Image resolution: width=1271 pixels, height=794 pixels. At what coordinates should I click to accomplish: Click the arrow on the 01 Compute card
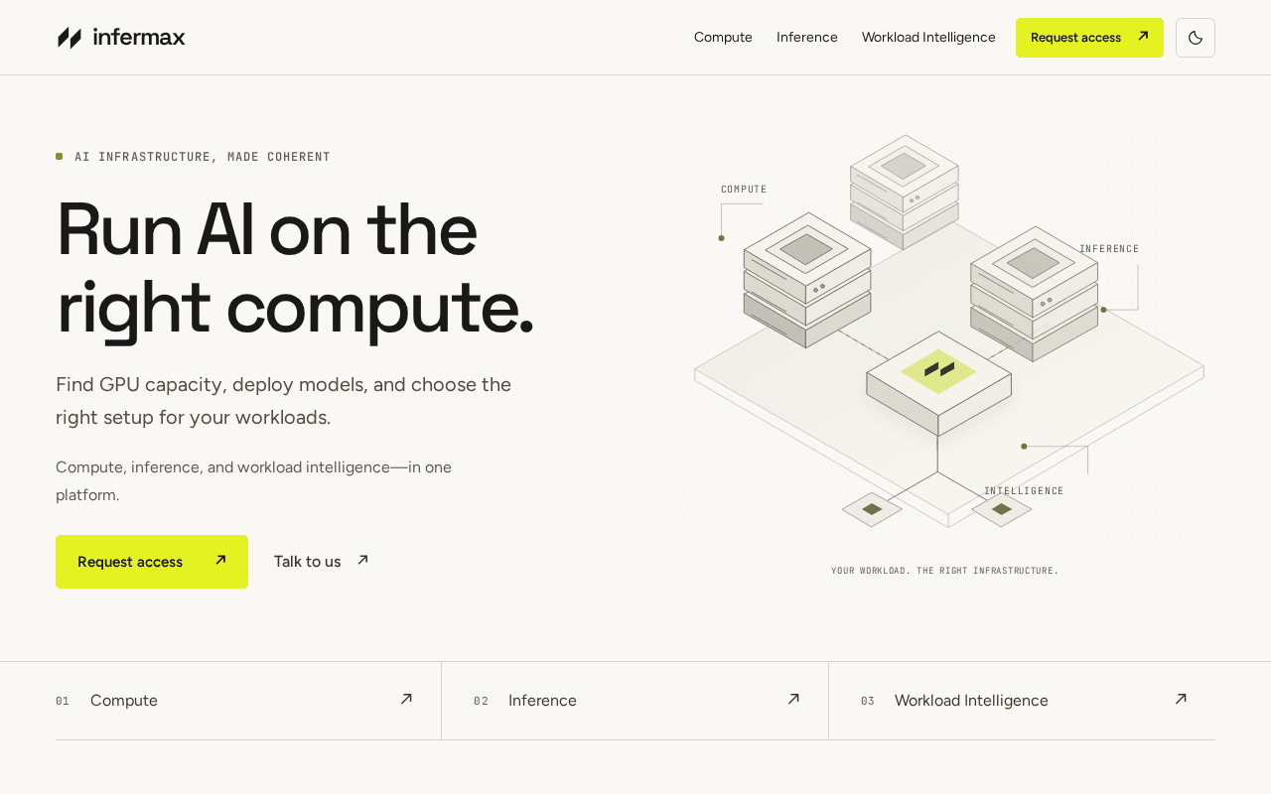tap(406, 700)
